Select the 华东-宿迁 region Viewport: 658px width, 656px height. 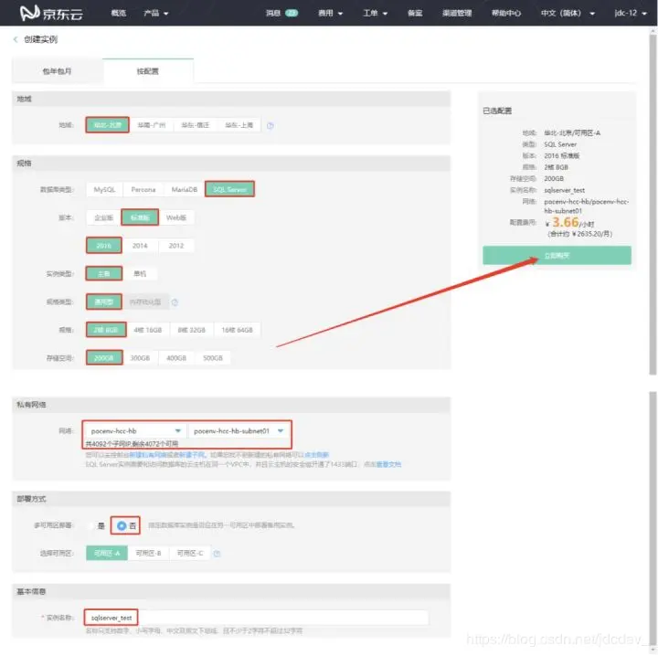(x=196, y=125)
